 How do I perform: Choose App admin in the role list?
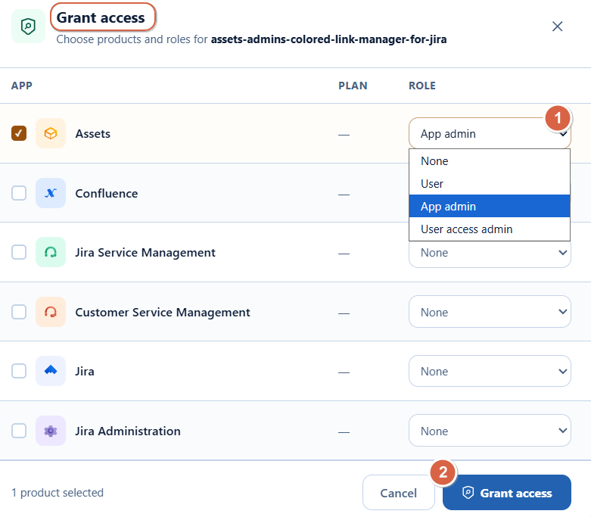tap(490, 207)
